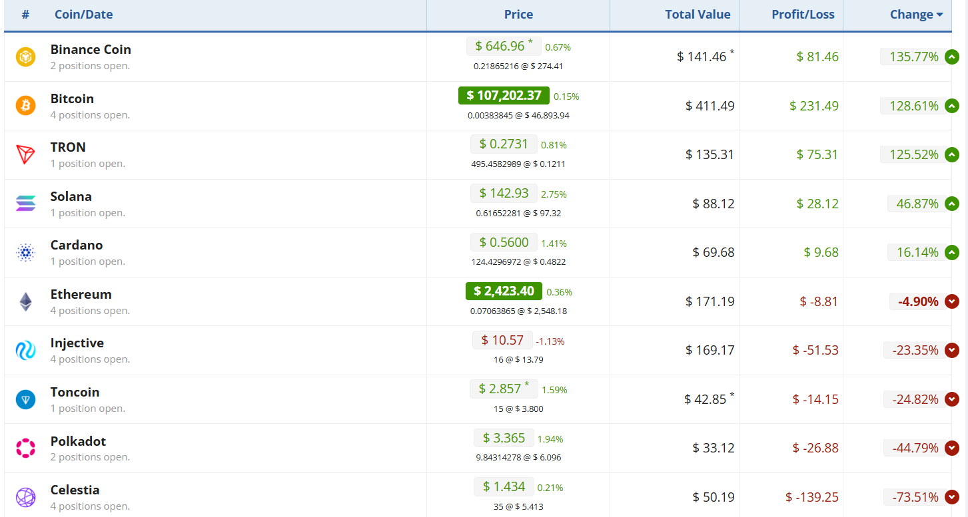Image resolution: width=968 pixels, height=517 pixels.
Task: Open the Cardano name link
Action: click(x=77, y=245)
